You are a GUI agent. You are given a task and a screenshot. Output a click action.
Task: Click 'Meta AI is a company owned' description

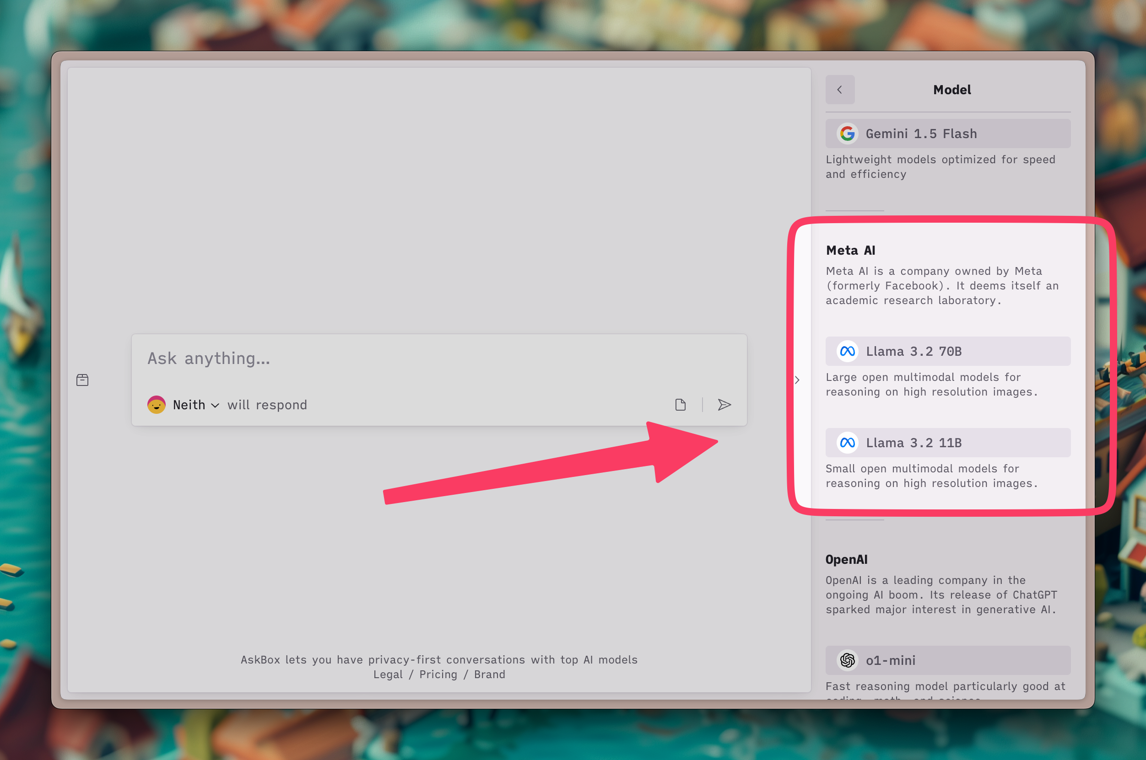coord(942,286)
